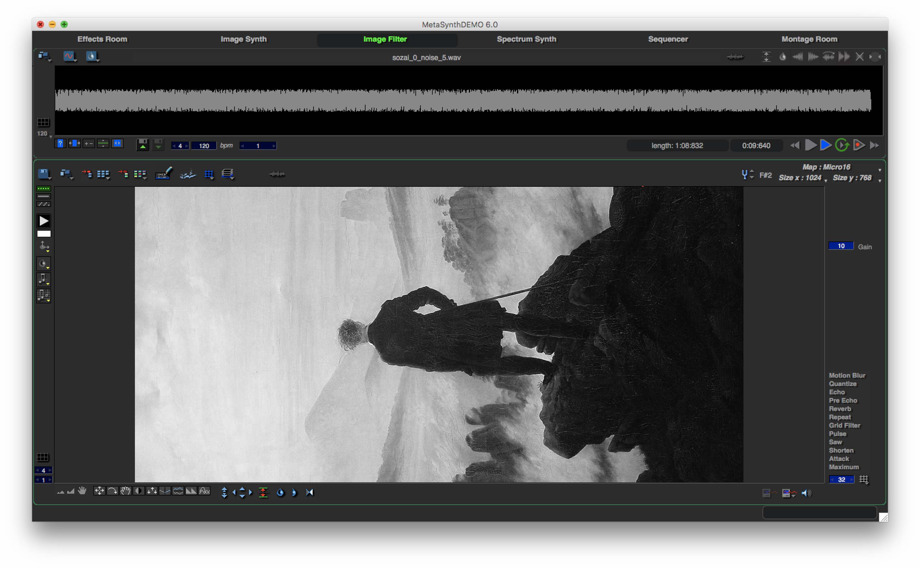Screen dimensions: 920x568
Task: Open the Sequencer tab
Action: click(x=668, y=39)
